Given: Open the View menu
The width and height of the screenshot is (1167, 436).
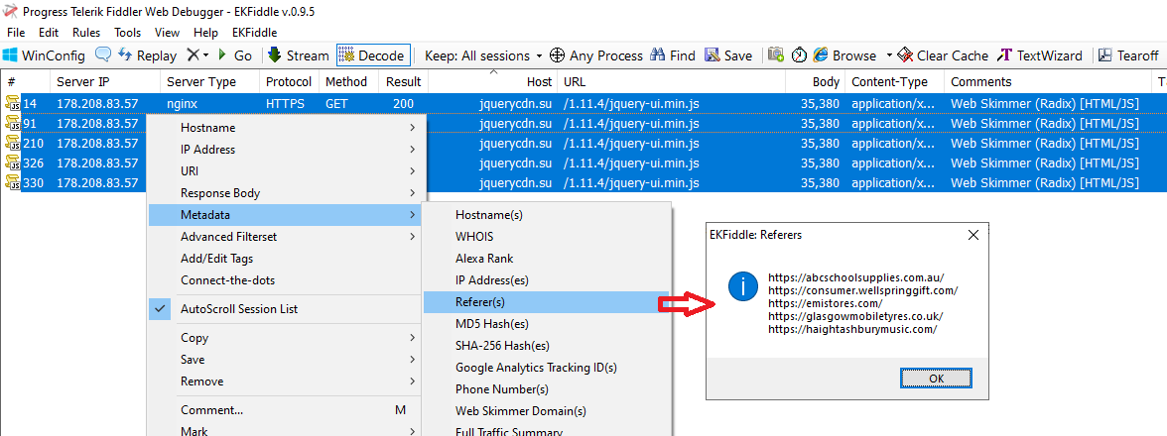Looking at the screenshot, I should (x=167, y=33).
